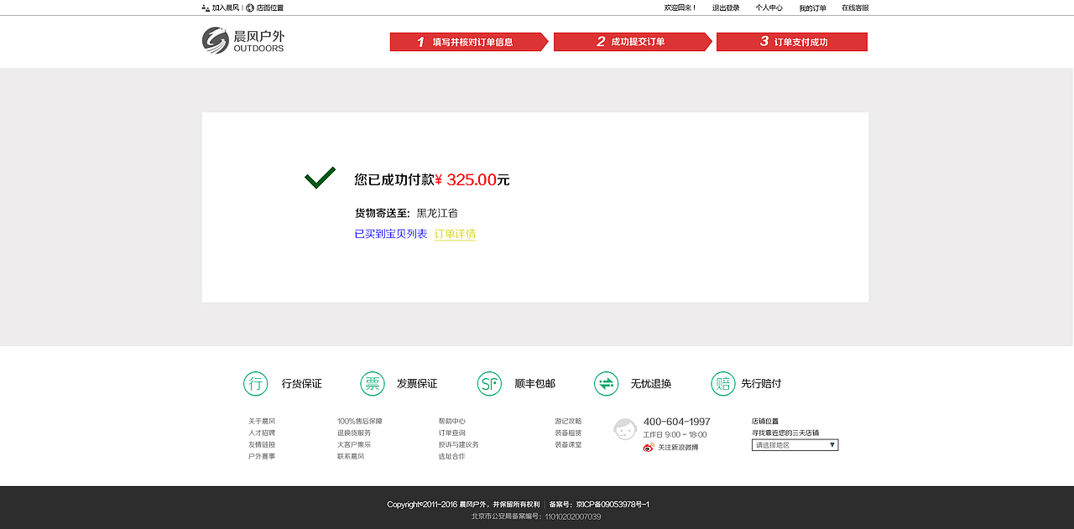Open 个人中心 from the top bar
Screen dimensions: 1074x529
[x=769, y=7]
